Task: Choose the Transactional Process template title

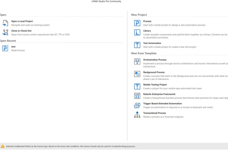Action: (154, 113)
